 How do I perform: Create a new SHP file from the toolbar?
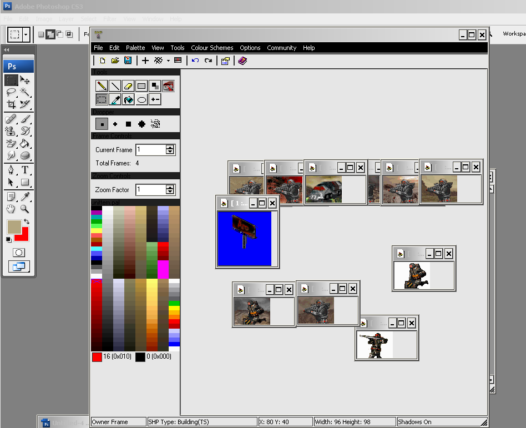point(102,61)
